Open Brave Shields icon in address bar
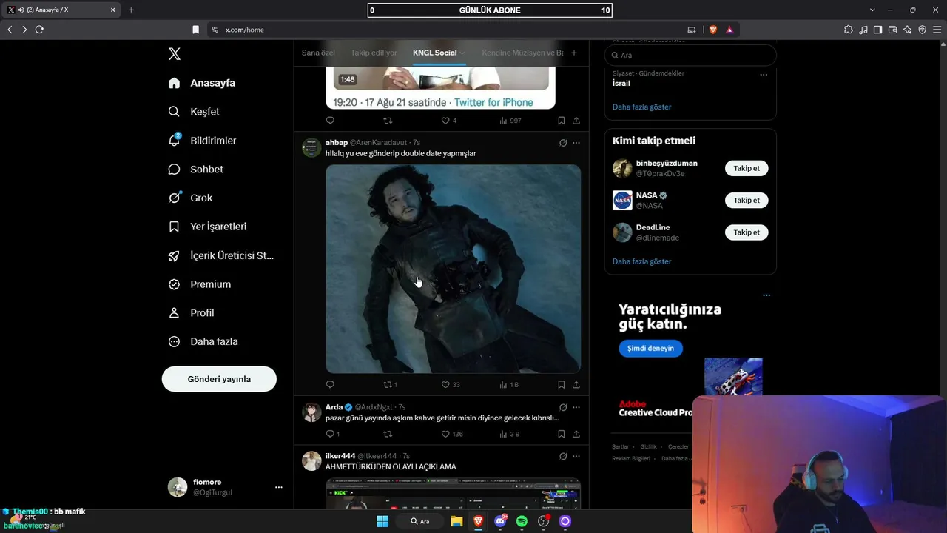947x533 pixels. click(x=713, y=30)
